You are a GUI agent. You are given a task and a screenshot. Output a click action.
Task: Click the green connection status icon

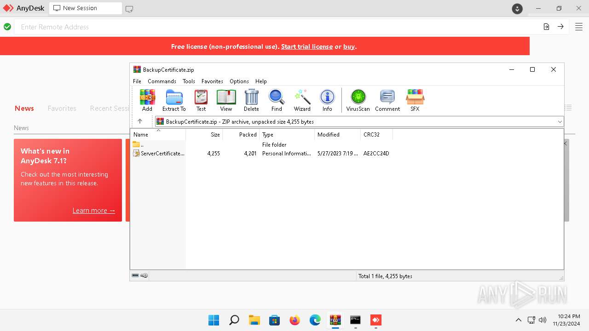pos(7,27)
